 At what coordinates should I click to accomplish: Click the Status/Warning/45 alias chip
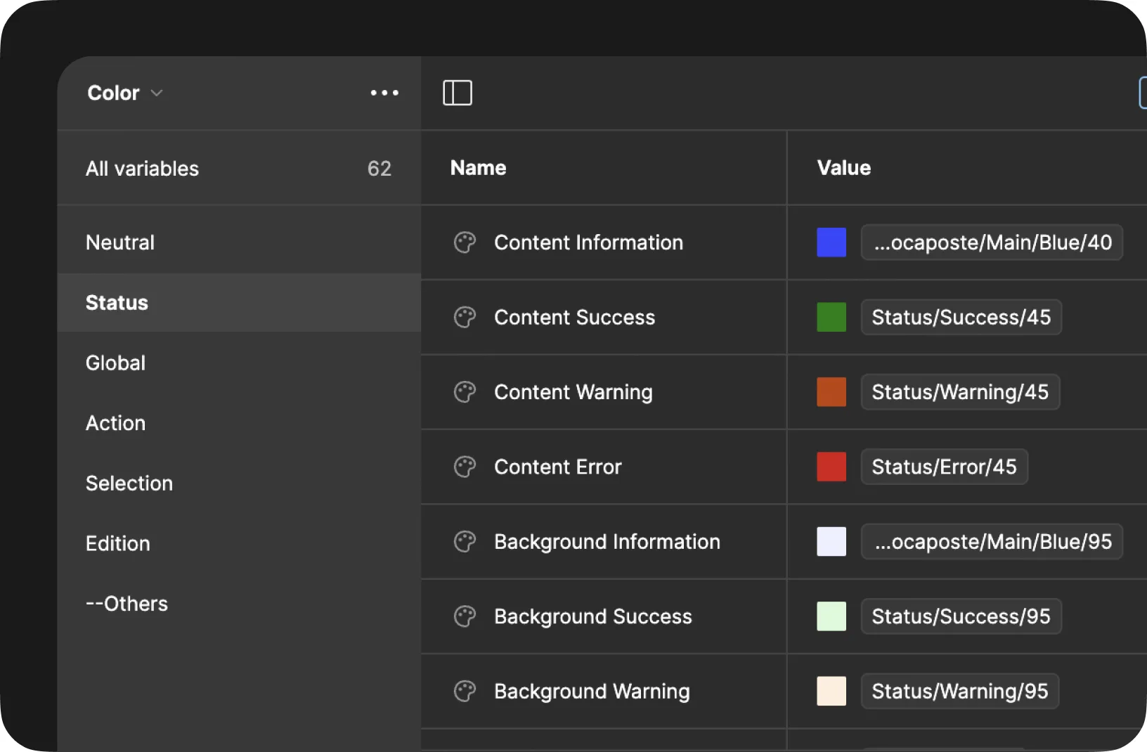(x=960, y=392)
